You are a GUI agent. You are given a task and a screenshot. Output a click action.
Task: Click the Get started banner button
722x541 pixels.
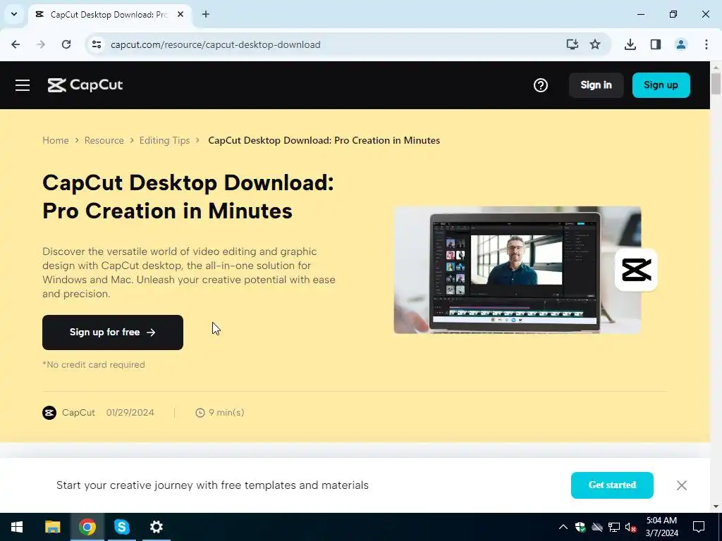tap(612, 485)
